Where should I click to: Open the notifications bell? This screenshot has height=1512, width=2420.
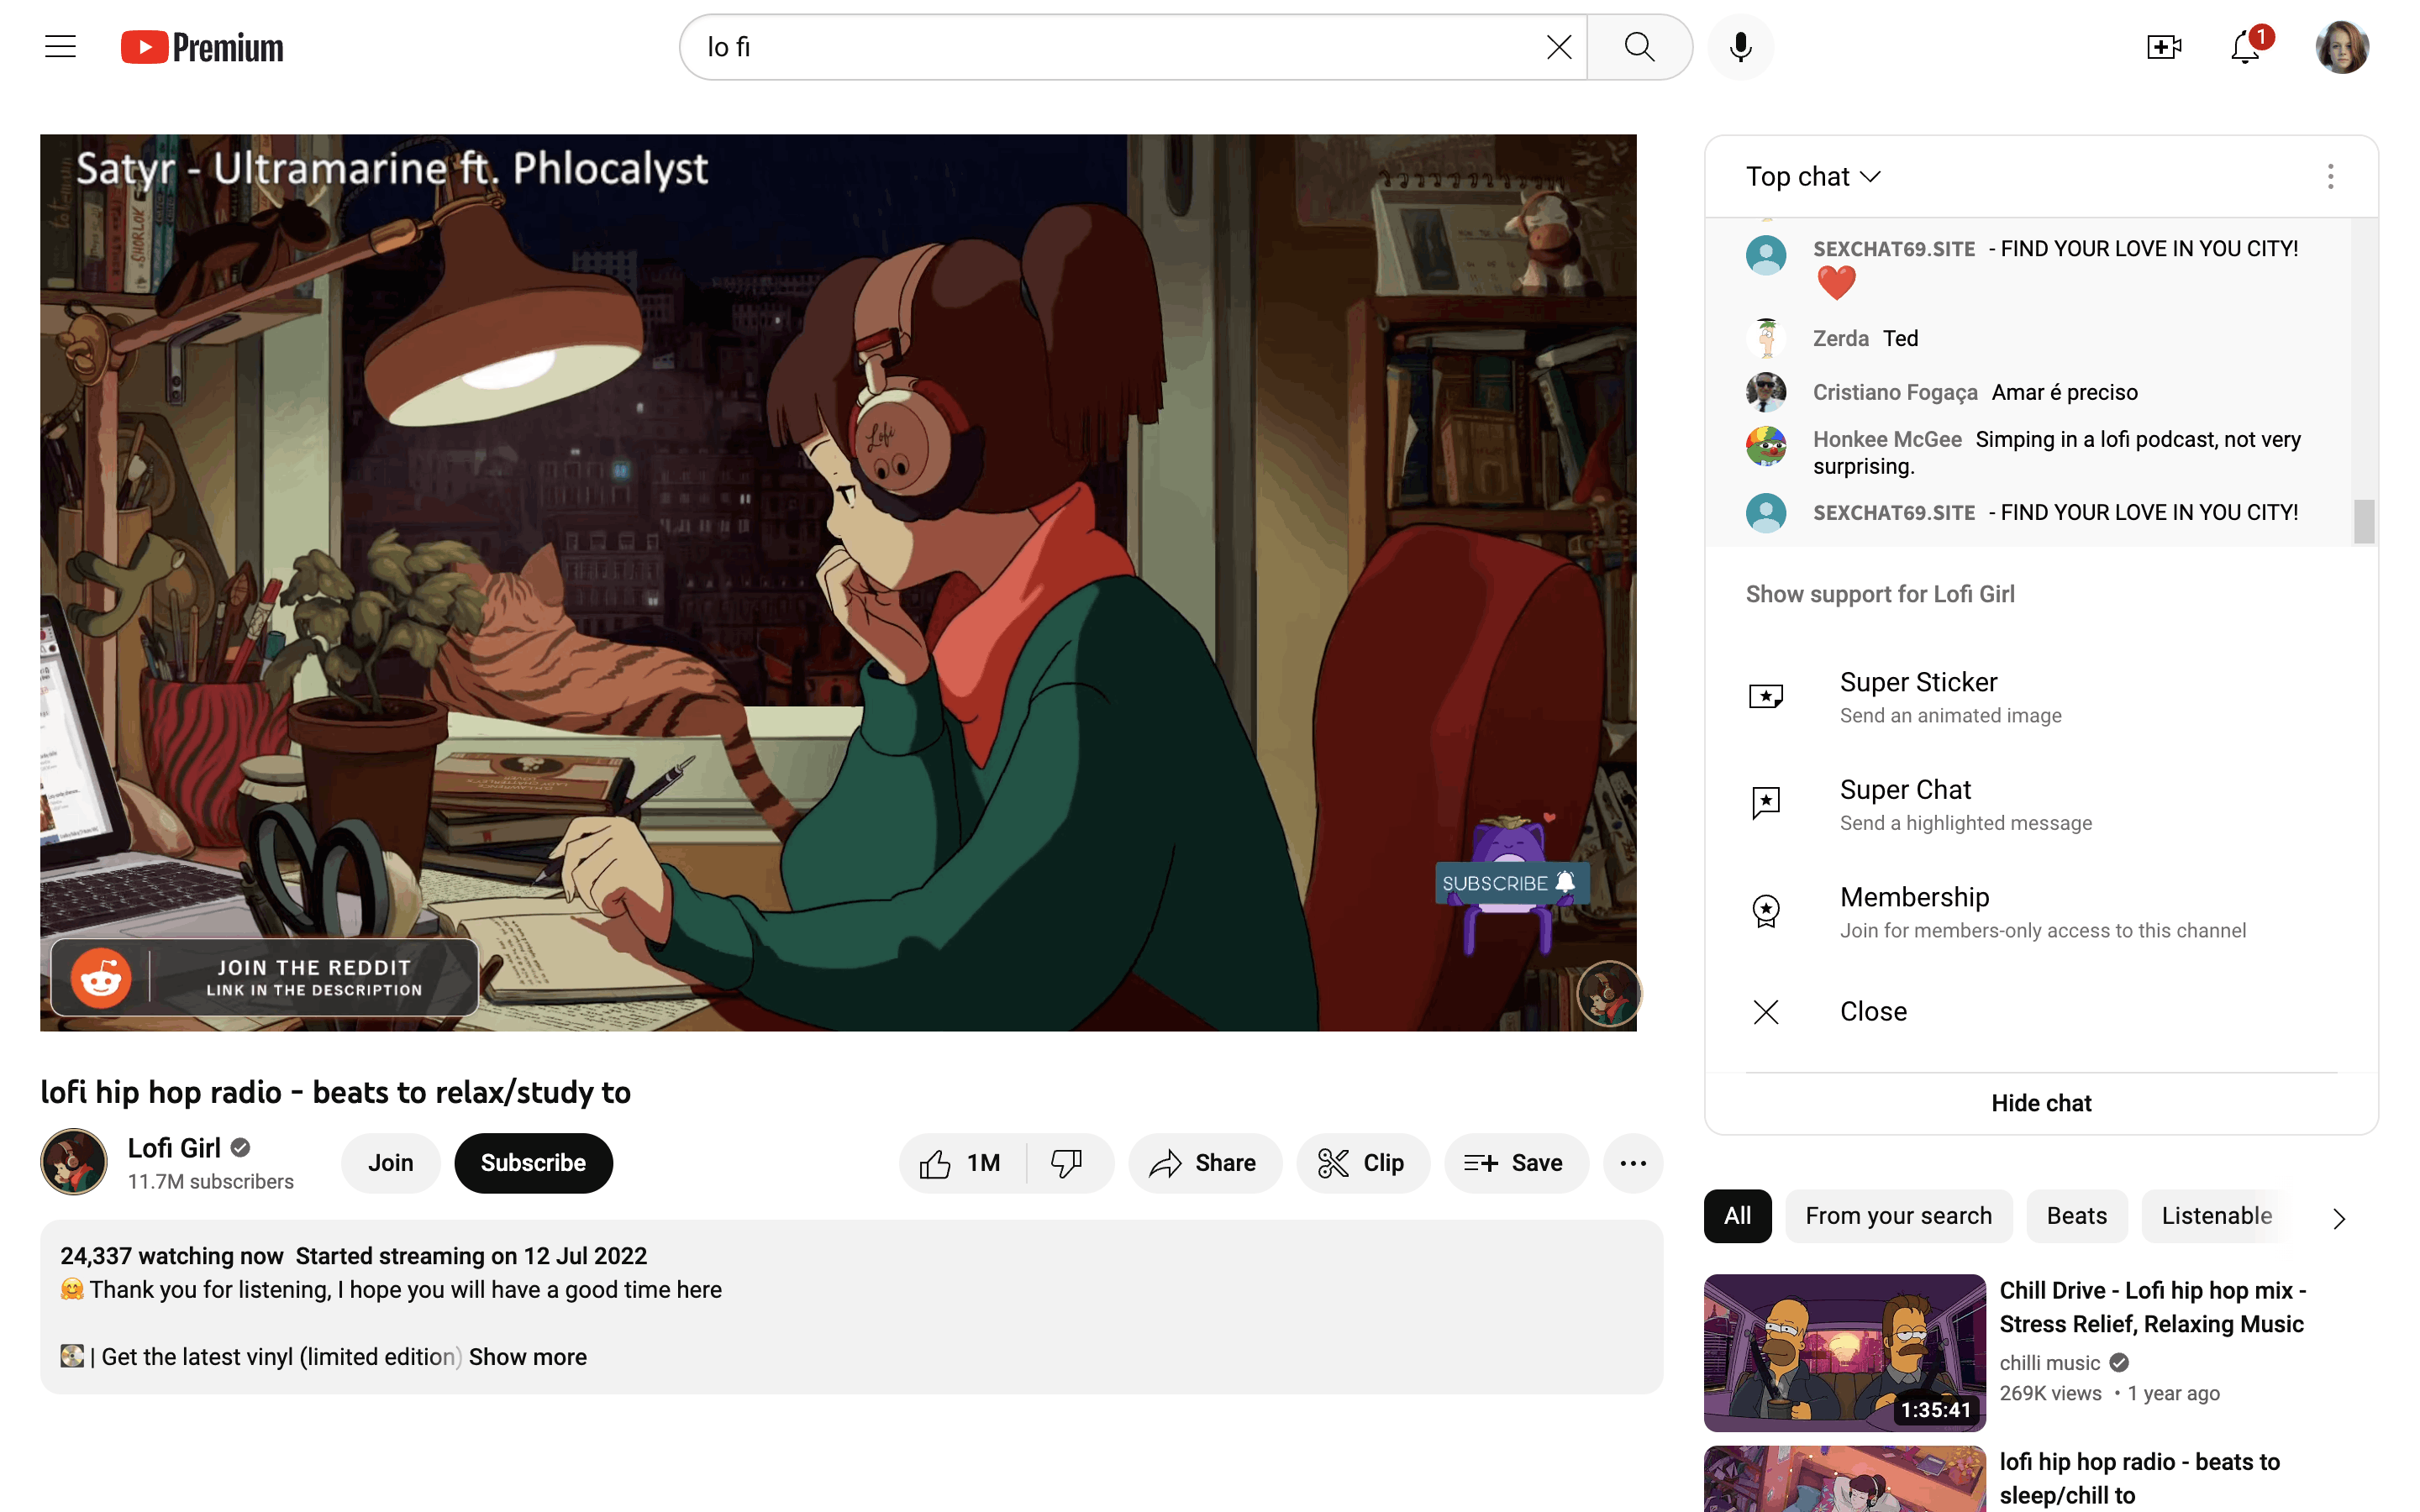click(2245, 47)
